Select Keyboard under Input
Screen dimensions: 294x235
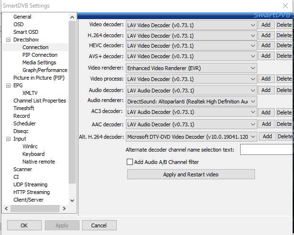click(x=33, y=154)
